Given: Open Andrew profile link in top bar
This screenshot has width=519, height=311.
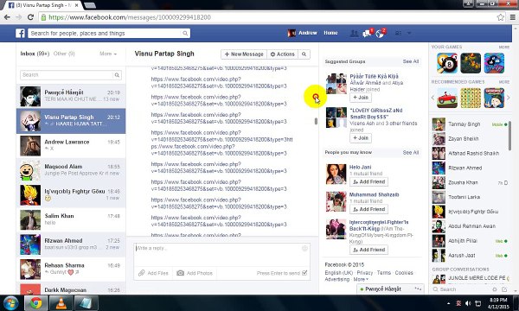Looking at the screenshot, I should point(303,33).
